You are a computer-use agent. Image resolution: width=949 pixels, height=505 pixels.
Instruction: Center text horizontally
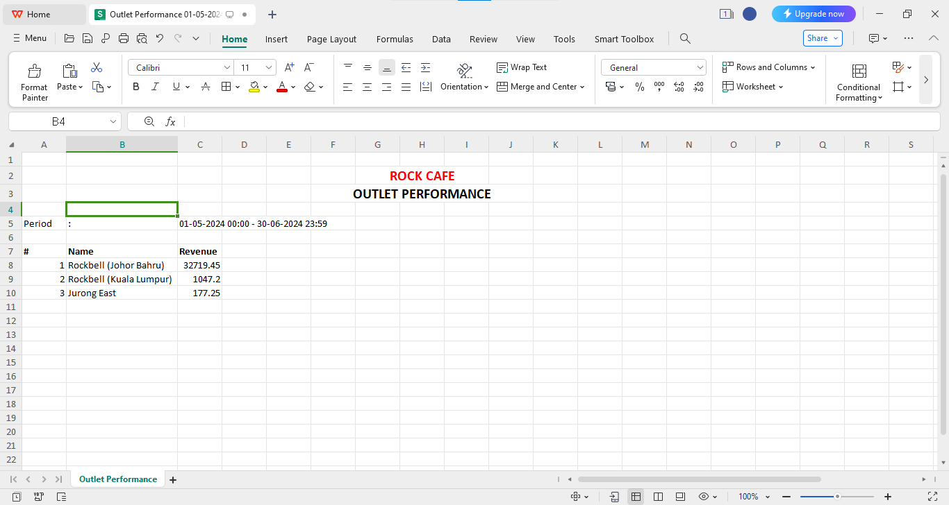[x=368, y=87]
